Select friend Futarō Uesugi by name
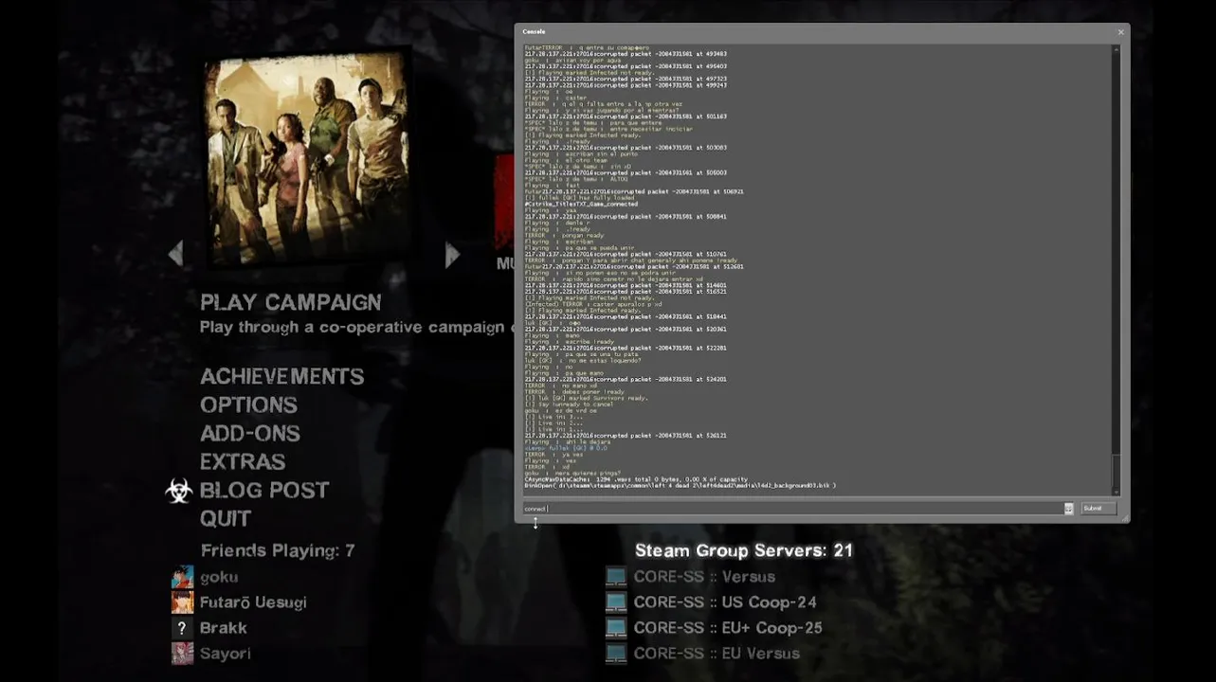 253,602
